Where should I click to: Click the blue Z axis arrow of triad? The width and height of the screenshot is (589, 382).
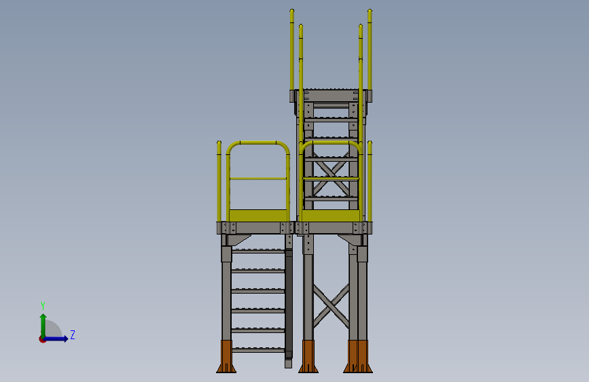point(56,338)
